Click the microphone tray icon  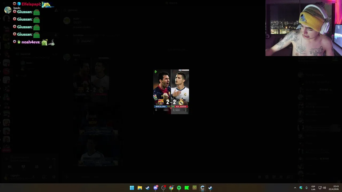tap(306, 188)
